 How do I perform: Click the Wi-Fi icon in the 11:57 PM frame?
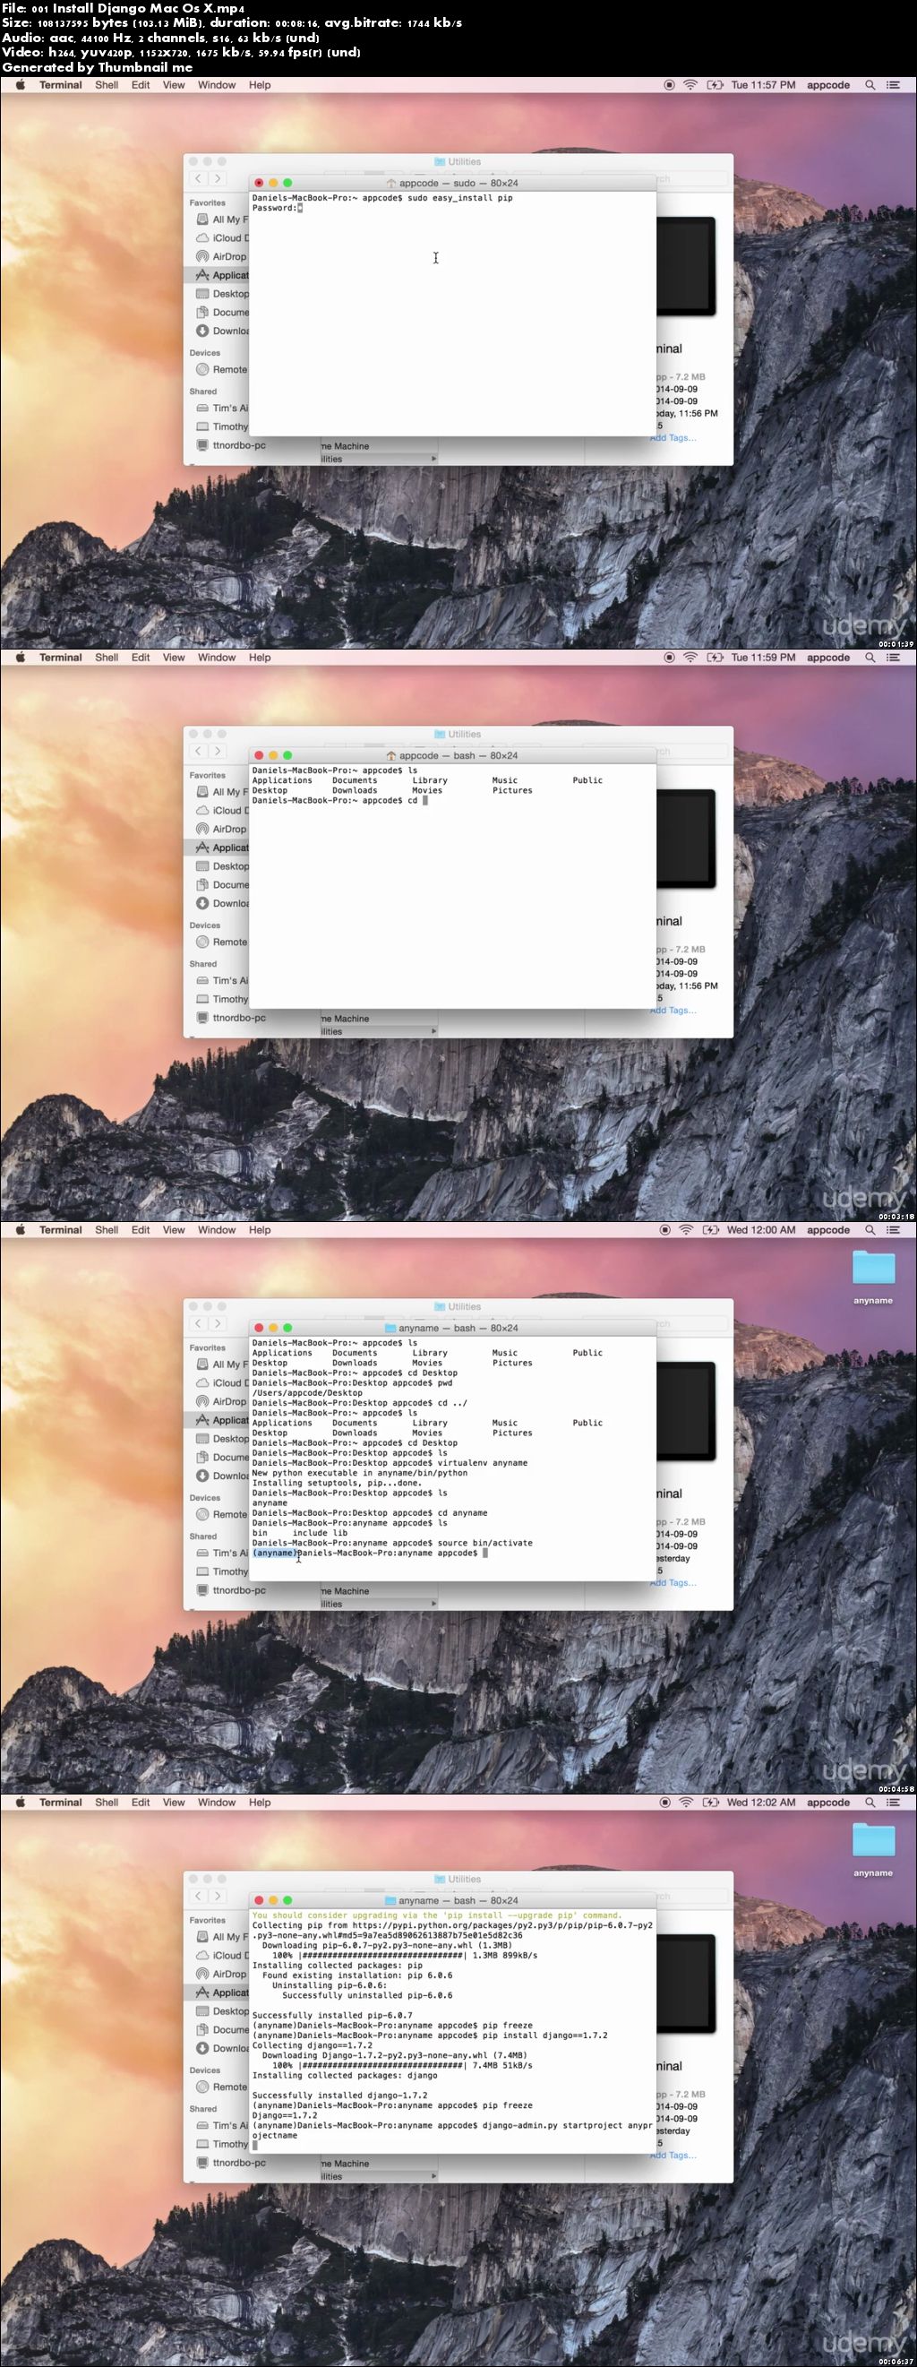(690, 84)
